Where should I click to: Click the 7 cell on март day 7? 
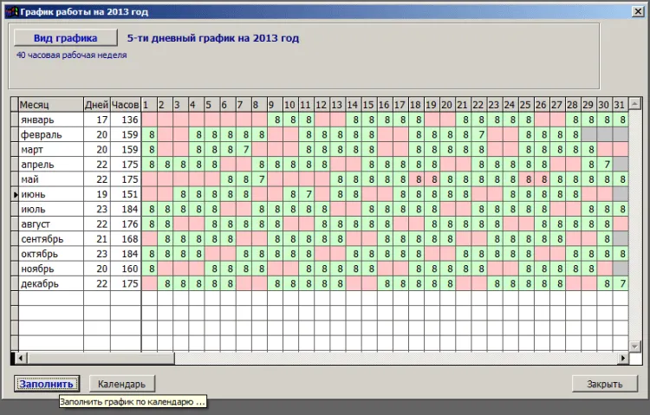point(244,150)
